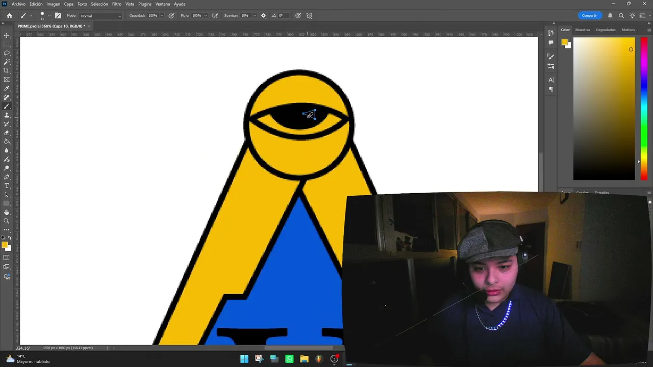
Task: Toggle pressure control for opacity
Action: click(x=171, y=16)
